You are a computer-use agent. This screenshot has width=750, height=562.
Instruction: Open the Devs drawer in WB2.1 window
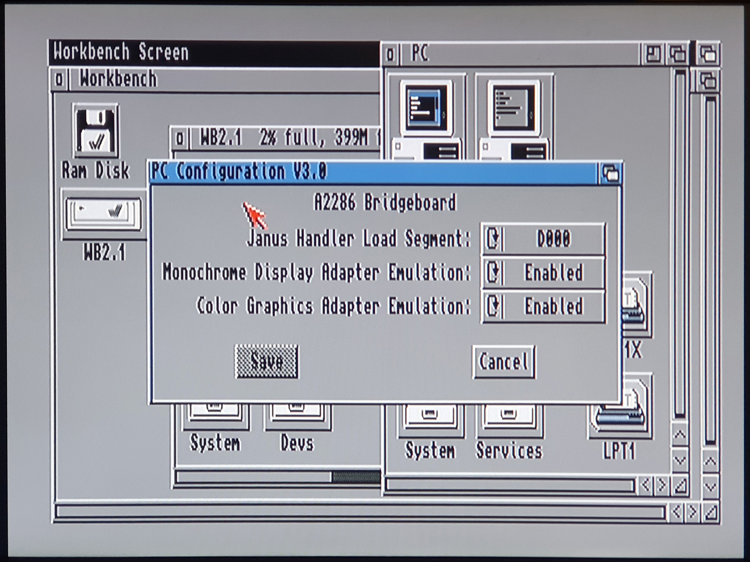[x=297, y=417]
